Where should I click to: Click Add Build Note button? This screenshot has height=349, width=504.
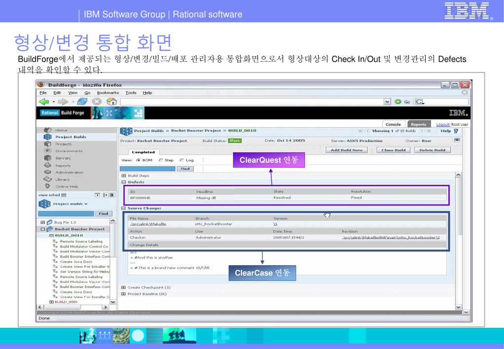coord(346,150)
